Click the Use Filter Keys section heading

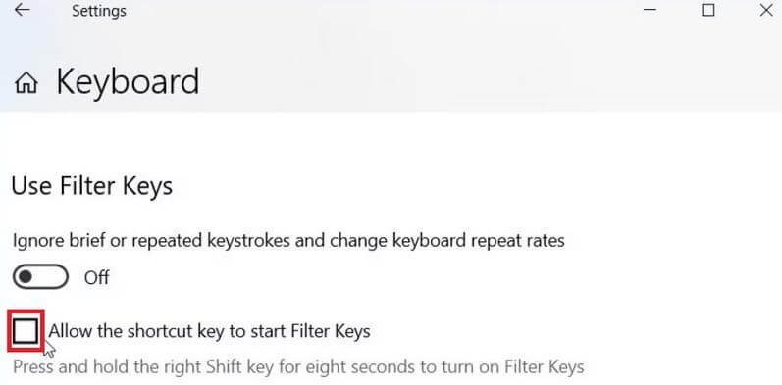point(92,186)
